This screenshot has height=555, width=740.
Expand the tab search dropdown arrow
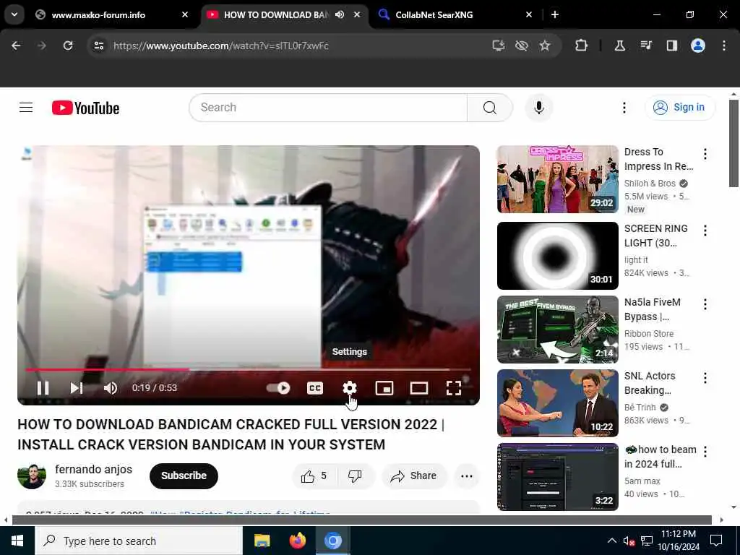coord(14,14)
